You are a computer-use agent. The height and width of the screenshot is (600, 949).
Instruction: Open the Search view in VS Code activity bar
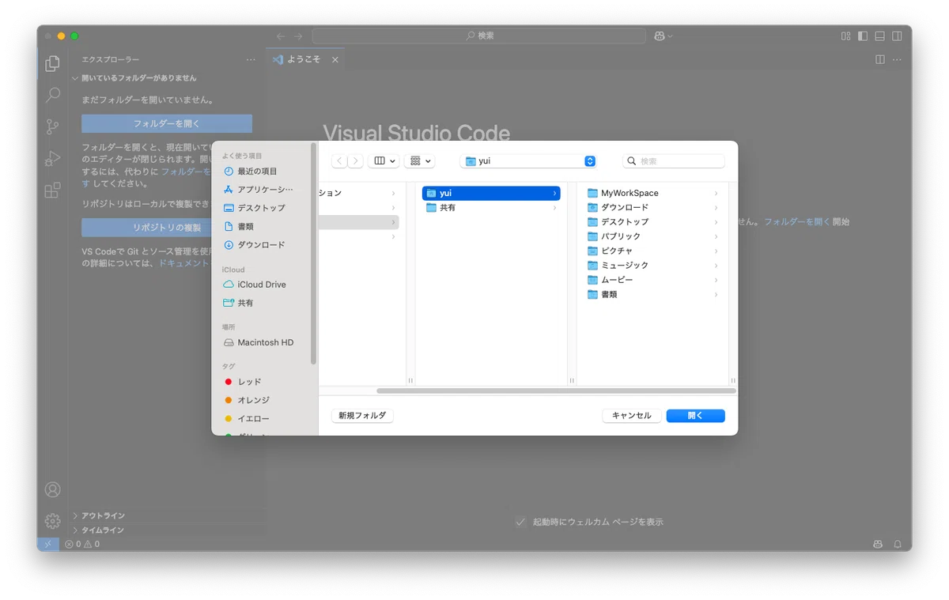point(53,95)
